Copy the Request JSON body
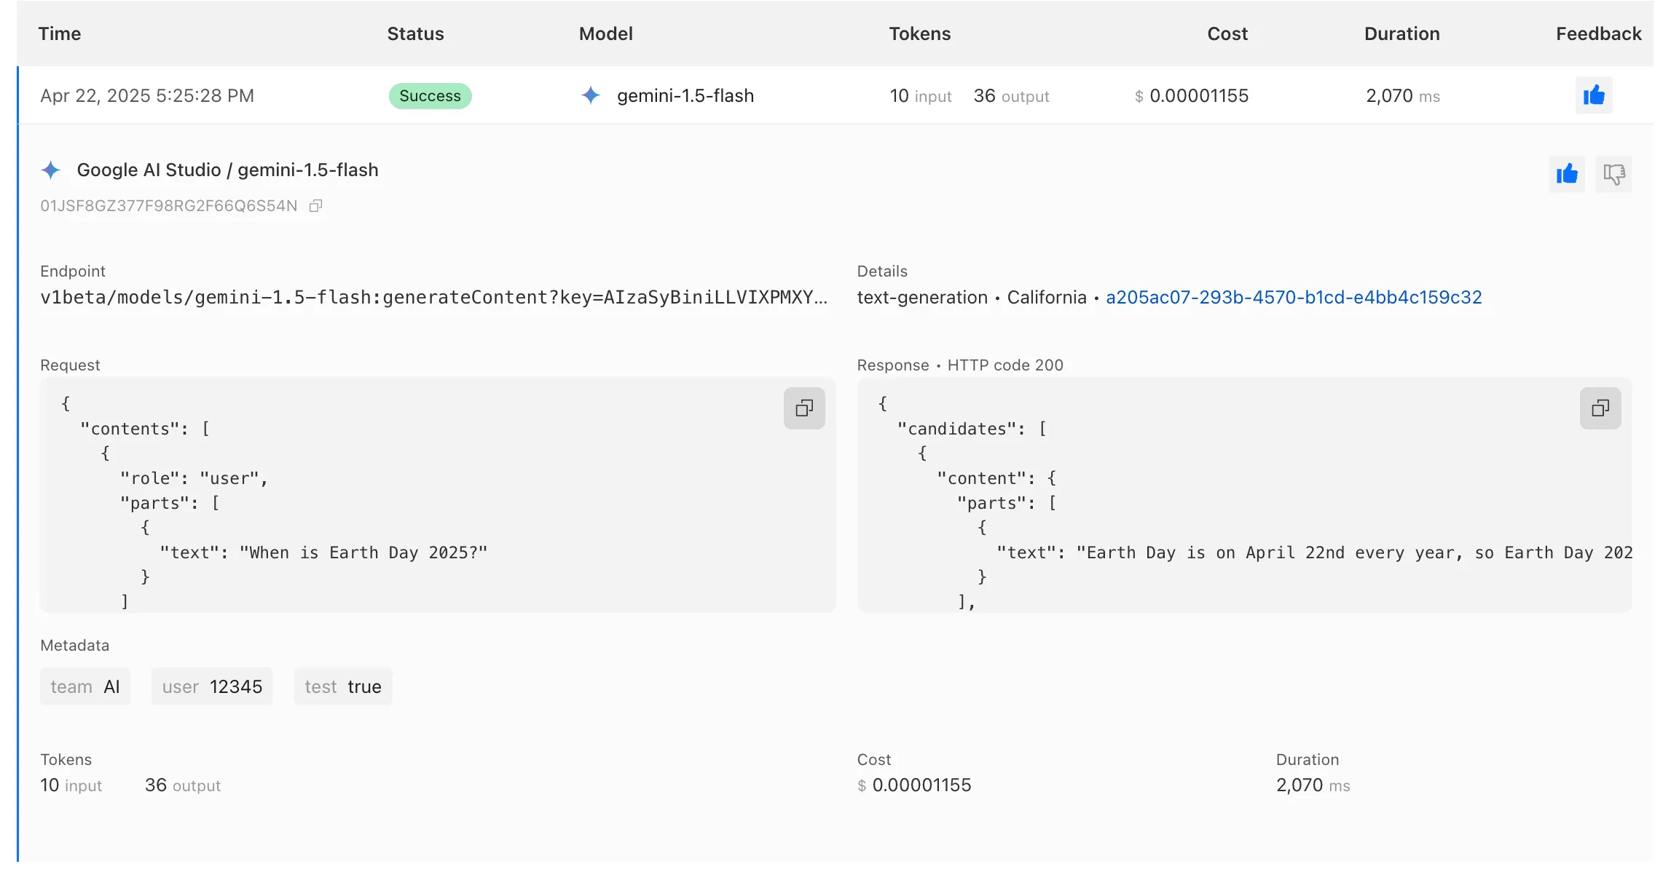This screenshot has width=1671, height=872. point(804,408)
